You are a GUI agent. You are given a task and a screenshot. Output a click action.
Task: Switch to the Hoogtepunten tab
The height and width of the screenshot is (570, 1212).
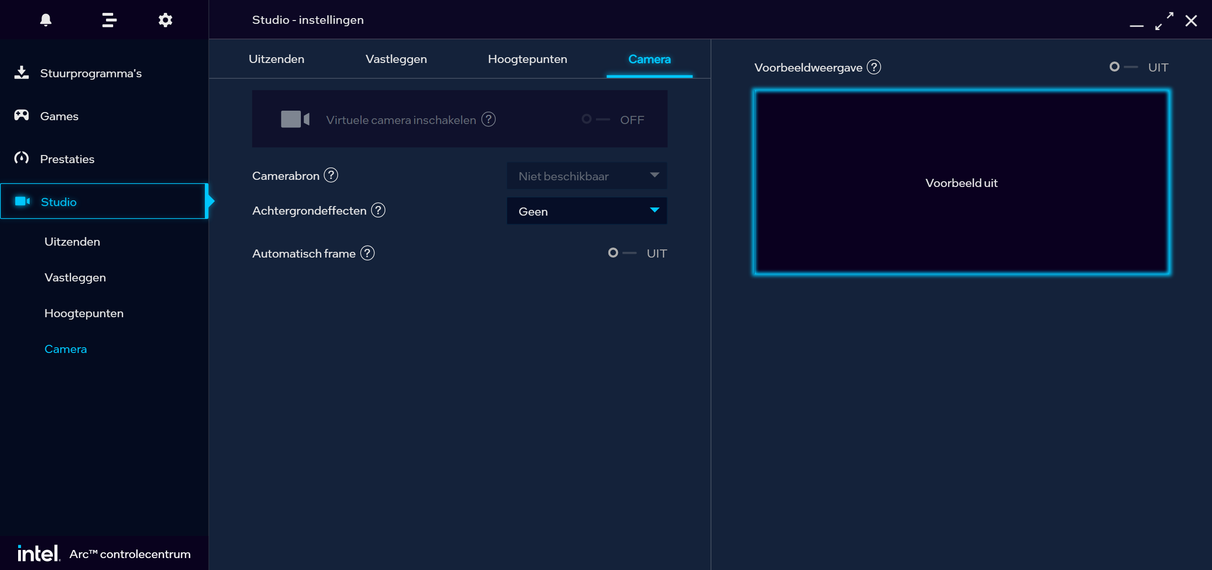[527, 59]
